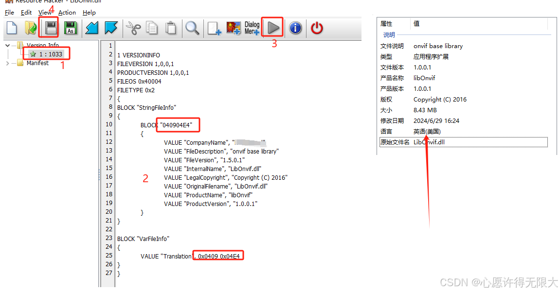Image resolution: width=560 pixels, height=292 pixels.
Task: Select the 原始文件名 property row
Action: click(x=464, y=142)
